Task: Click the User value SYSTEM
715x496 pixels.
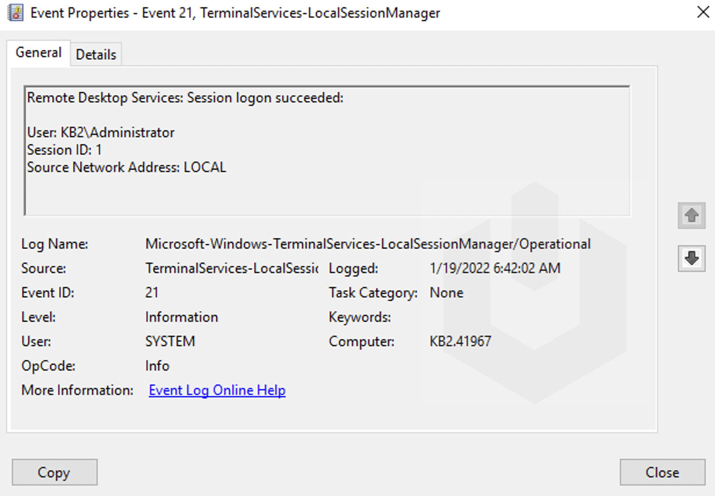Action: pos(170,342)
